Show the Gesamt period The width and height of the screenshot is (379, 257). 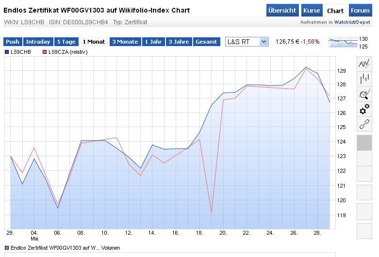(206, 42)
